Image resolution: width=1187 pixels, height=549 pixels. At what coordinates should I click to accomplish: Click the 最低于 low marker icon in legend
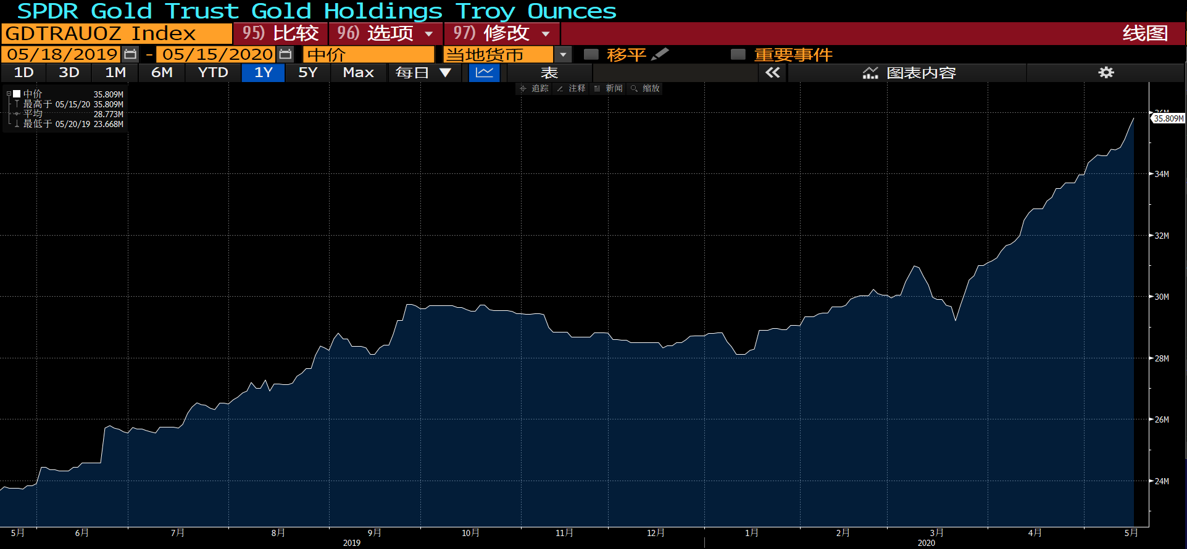(x=17, y=124)
